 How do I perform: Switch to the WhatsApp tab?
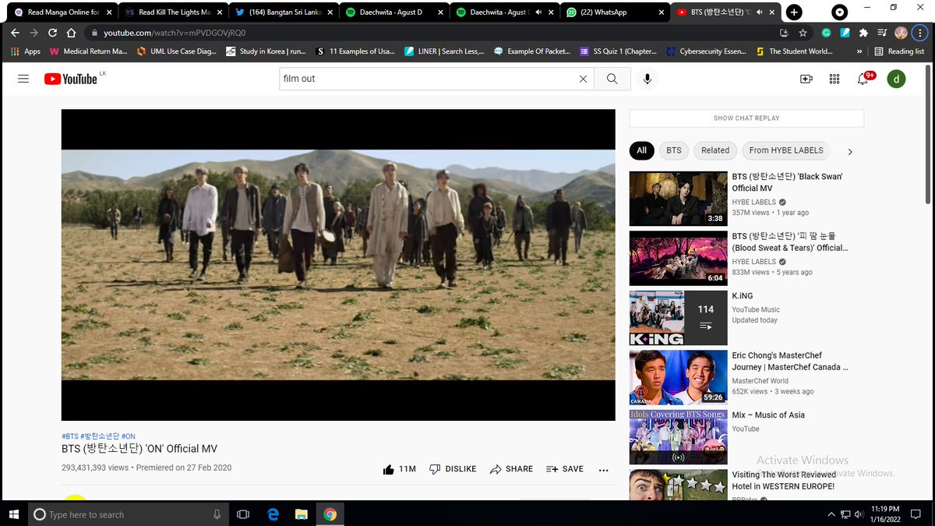click(614, 12)
